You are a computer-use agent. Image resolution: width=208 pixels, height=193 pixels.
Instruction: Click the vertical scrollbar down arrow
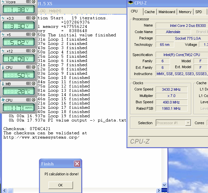point(164,185)
